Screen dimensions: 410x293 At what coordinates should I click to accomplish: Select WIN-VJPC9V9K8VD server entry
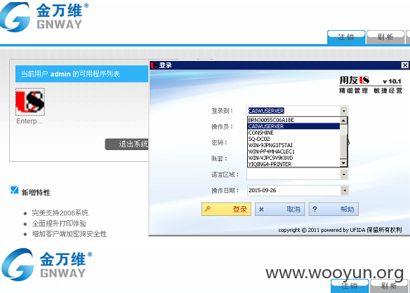pos(293,158)
